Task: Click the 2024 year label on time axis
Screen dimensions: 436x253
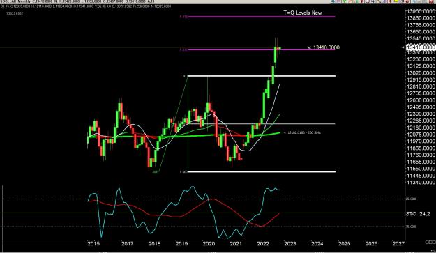Action: point(317,243)
